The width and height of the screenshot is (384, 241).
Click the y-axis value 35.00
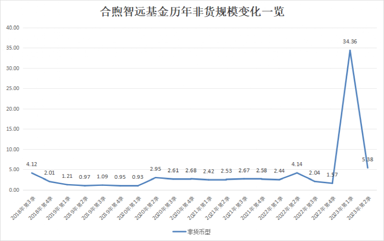click(13, 48)
